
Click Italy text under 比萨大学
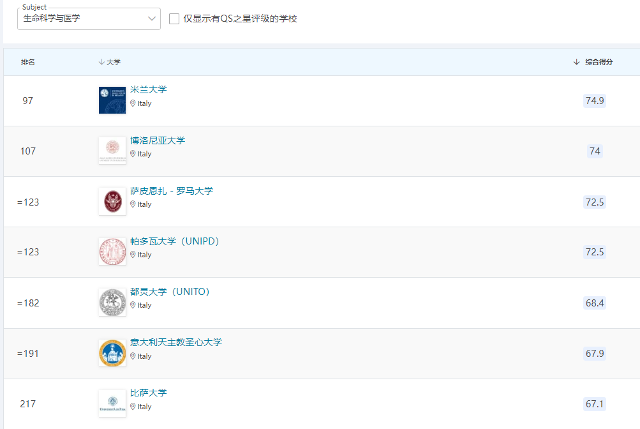click(x=144, y=407)
